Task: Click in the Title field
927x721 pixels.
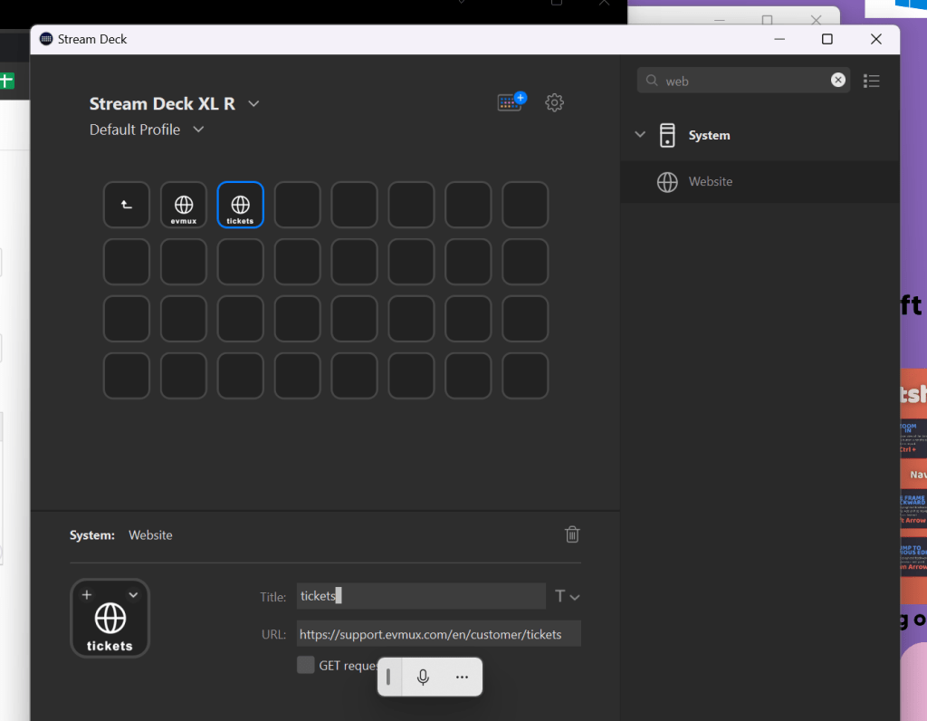Action: [421, 596]
